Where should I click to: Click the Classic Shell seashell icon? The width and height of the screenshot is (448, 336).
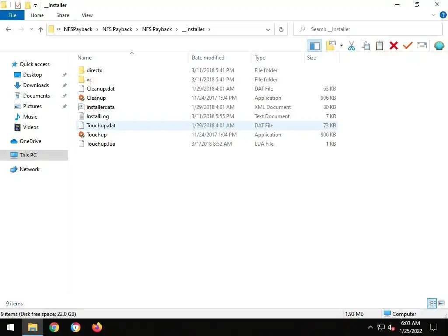tap(439, 45)
